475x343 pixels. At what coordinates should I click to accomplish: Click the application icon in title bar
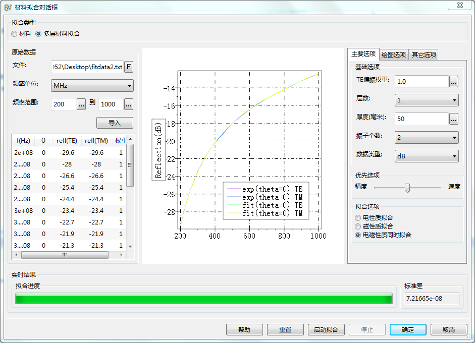8,7
